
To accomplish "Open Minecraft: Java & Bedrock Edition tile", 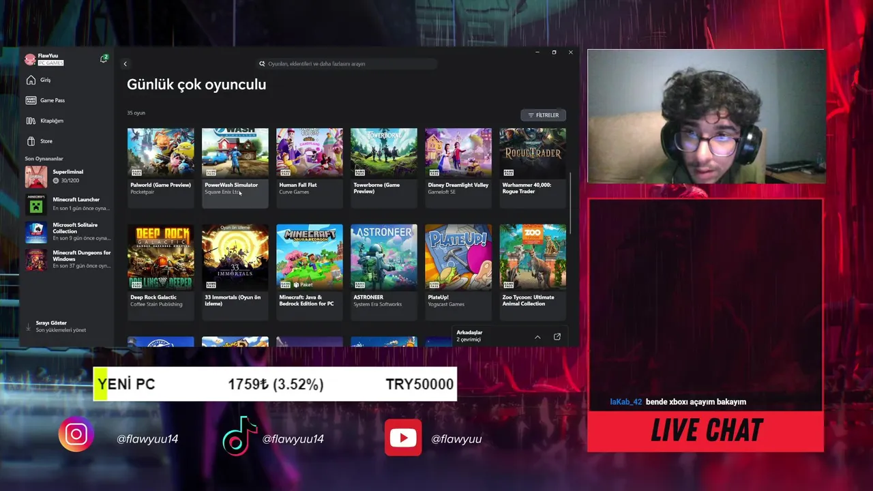I will 310,271.
